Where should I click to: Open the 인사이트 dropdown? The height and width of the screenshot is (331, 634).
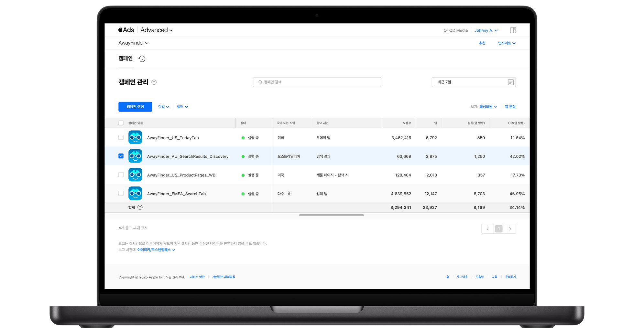click(x=507, y=43)
